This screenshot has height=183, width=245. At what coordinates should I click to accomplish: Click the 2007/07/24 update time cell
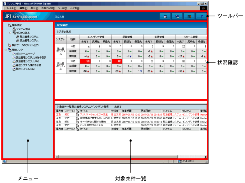point(151,125)
